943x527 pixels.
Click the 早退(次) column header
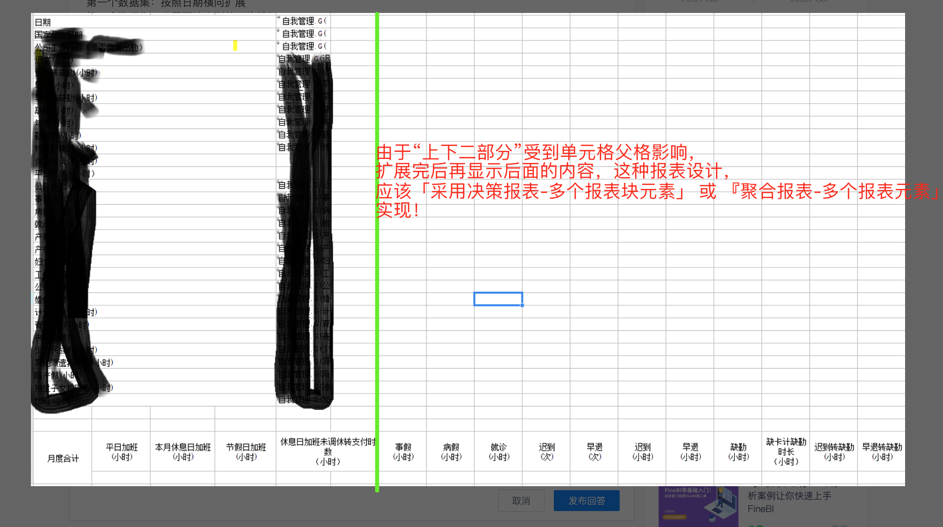594,452
